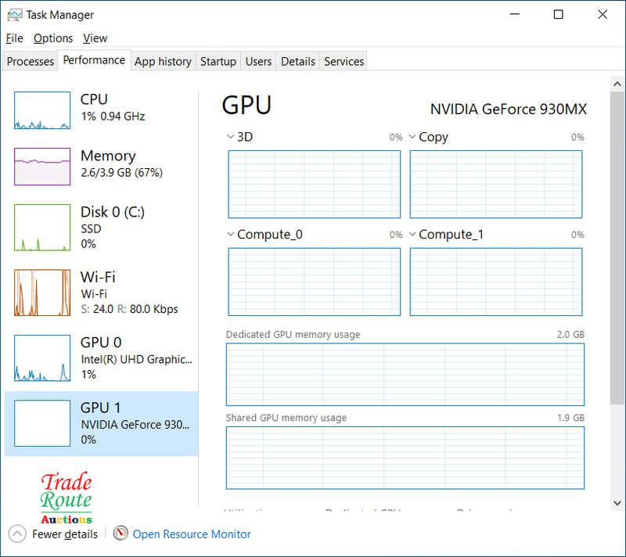Select the GPU 0 graph thumbnail
The width and height of the screenshot is (626, 557).
(42, 358)
